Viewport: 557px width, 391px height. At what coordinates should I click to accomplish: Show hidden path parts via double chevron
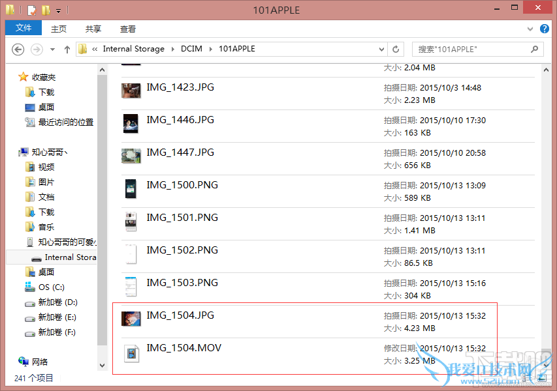click(95, 50)
